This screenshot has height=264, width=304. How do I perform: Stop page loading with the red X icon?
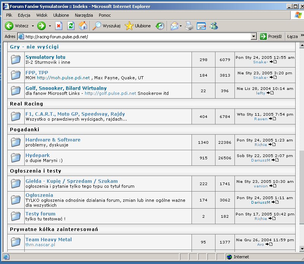coord(59,26)
